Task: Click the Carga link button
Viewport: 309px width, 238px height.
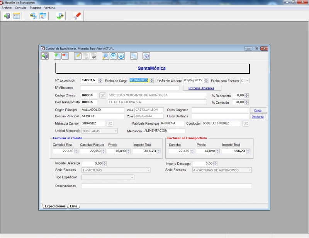Action: [x=258, y=110]
